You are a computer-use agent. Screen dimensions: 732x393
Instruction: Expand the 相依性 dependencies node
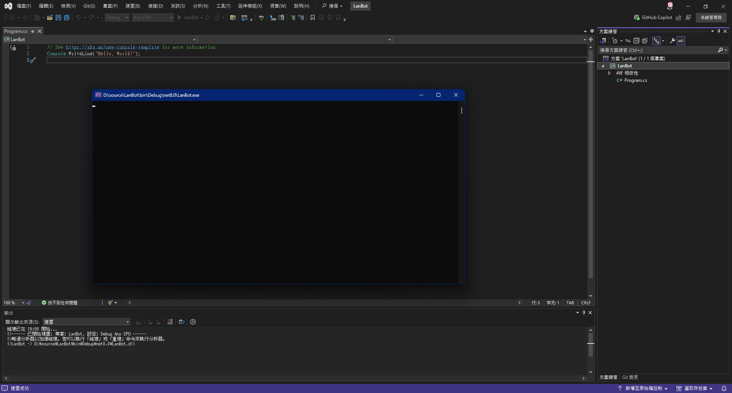(609, 73)
